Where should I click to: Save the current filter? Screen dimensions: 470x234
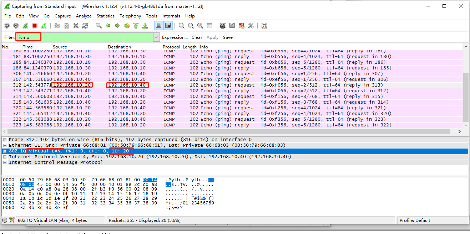coord(228,37)
